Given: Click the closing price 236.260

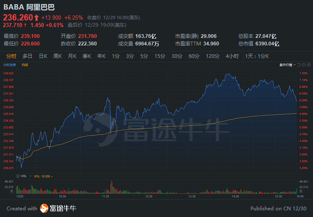Looking at the screenshot, I should click(x=18, y=17).
